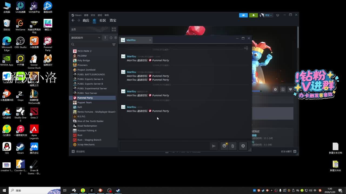Open the 社区 tab
The width and height of the screenshot is (346, 194).
click(103, 20)
